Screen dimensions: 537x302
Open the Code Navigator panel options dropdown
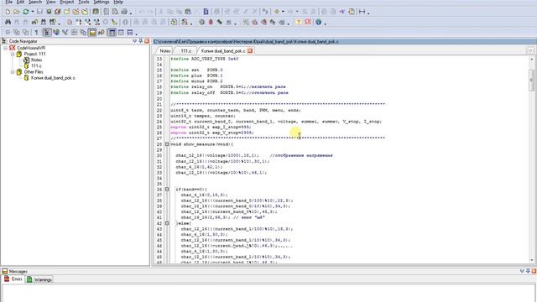click(134, 41)
